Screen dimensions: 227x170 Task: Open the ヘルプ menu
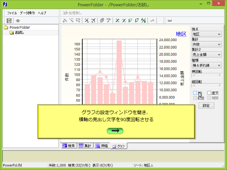coord(42,13)
